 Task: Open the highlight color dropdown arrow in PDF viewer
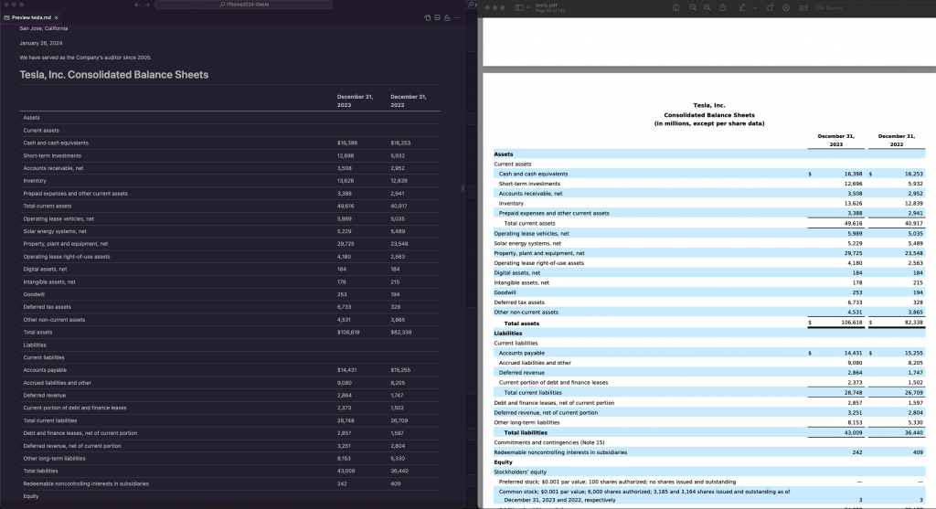(x=755, y=7)
